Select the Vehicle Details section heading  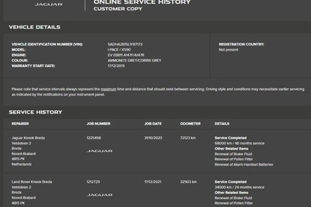coord(35,27)
